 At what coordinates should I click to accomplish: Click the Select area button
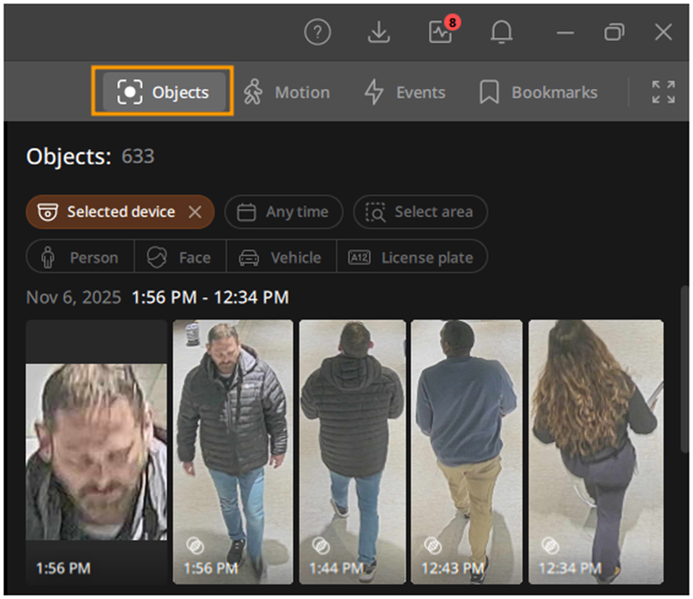coord(421,212)
